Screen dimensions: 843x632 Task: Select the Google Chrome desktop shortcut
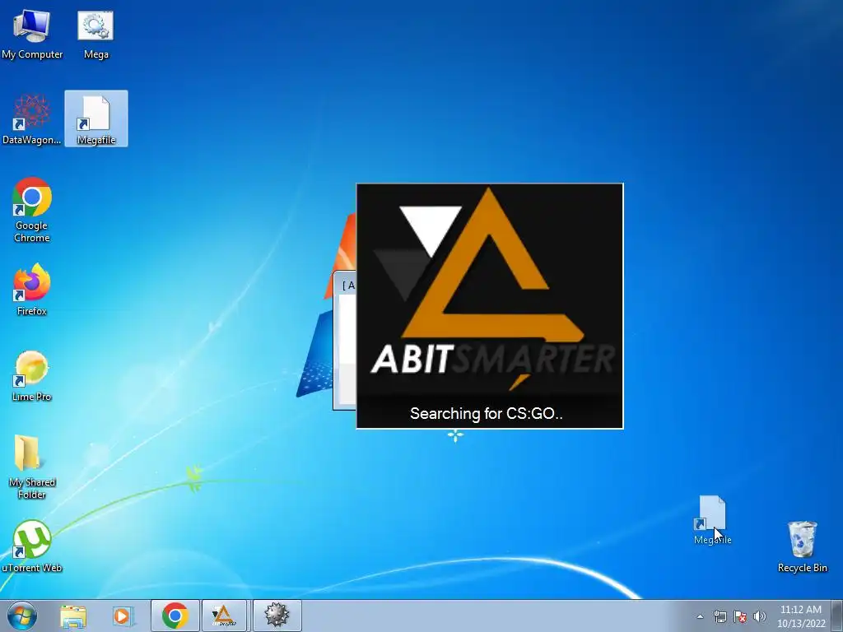[x=32, y=210]
